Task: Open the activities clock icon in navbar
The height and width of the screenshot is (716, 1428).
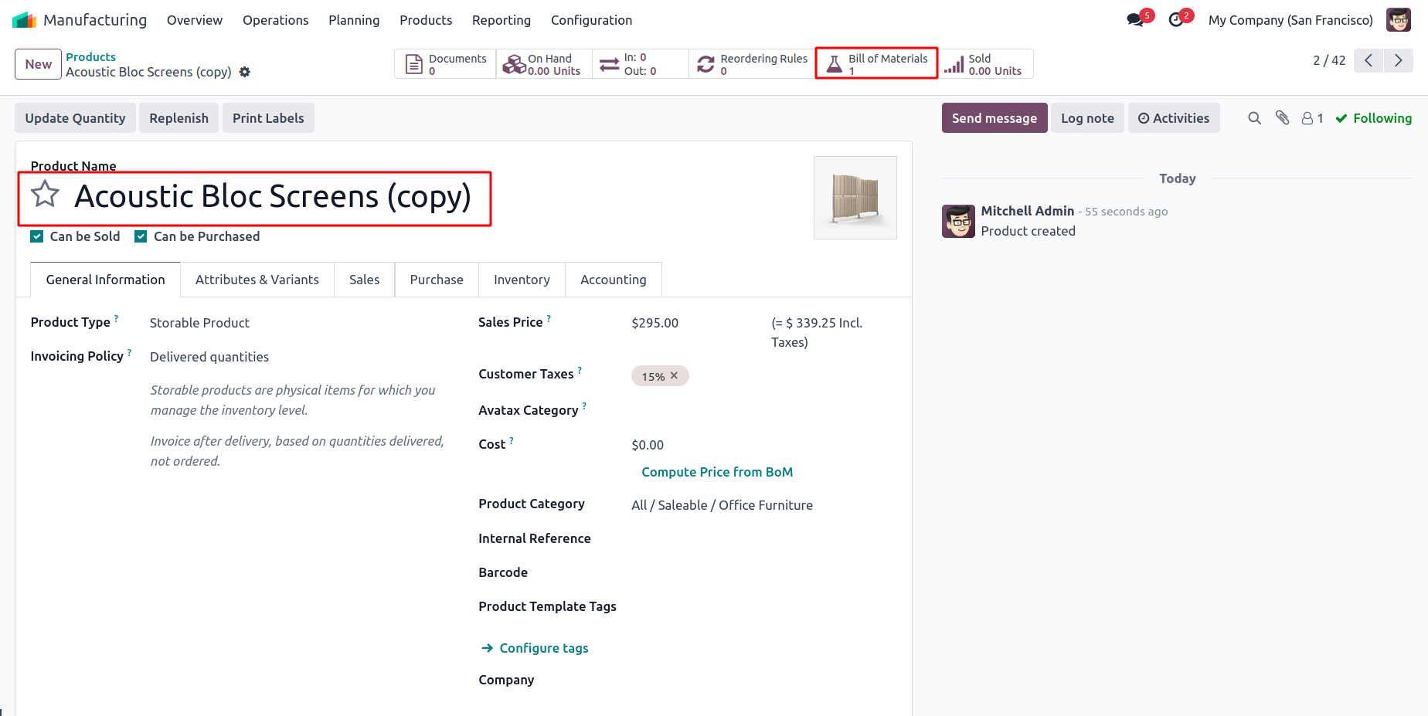Action: coord(1176,20)
